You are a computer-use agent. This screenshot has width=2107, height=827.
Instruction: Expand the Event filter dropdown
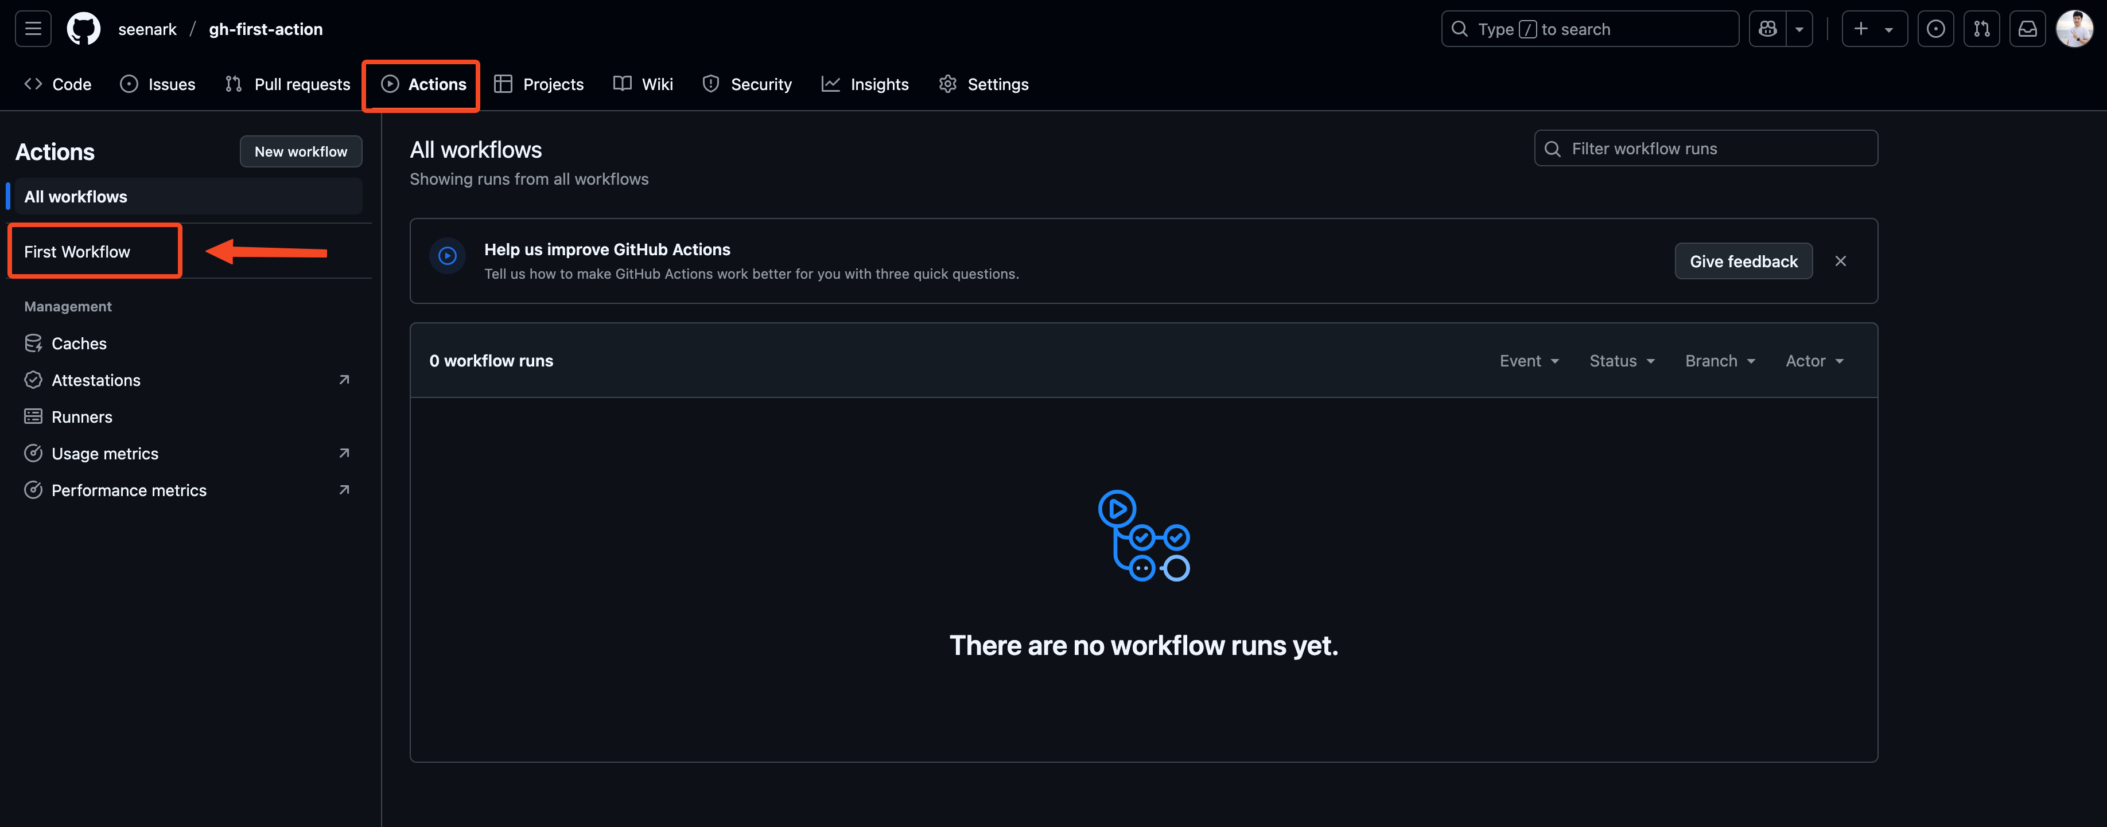point(1529,360)
